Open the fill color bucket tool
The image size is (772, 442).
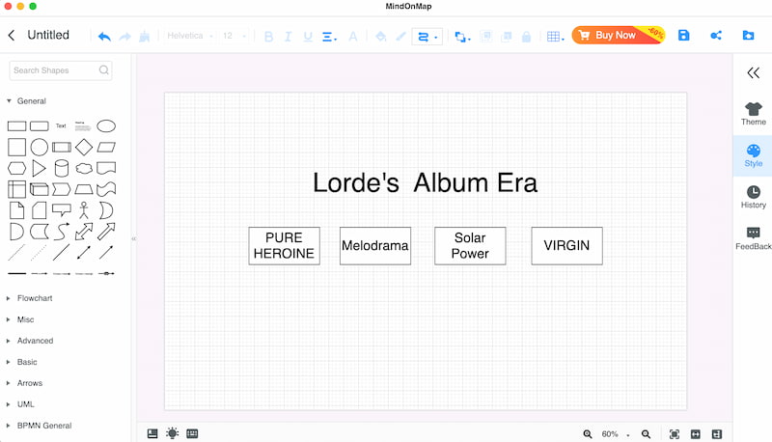point(380,36)
